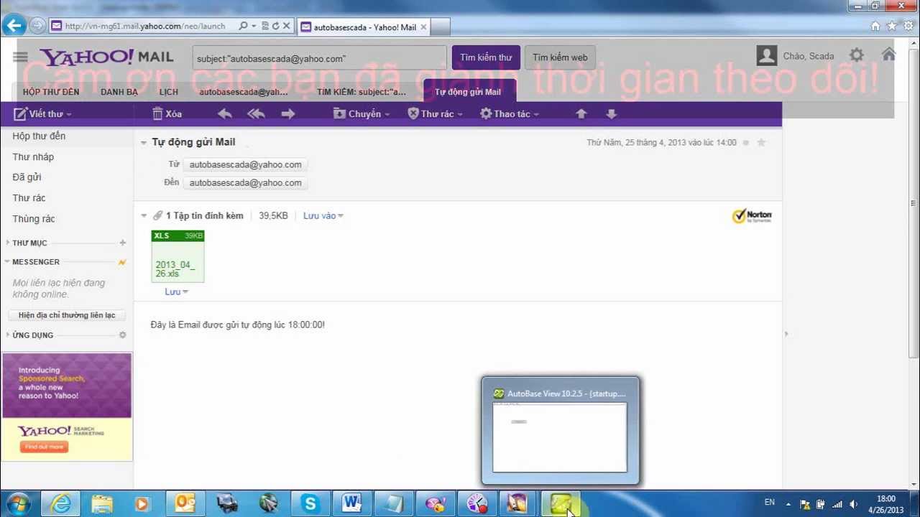Open the Yahoo settings gear icon
This screenshot has width=920, height=517.
(x=856, y=55)
